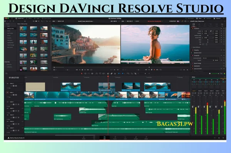This screenshot has height=153, width=231.
Task: Toggle the Composite section enable dot
Action: 192,55
